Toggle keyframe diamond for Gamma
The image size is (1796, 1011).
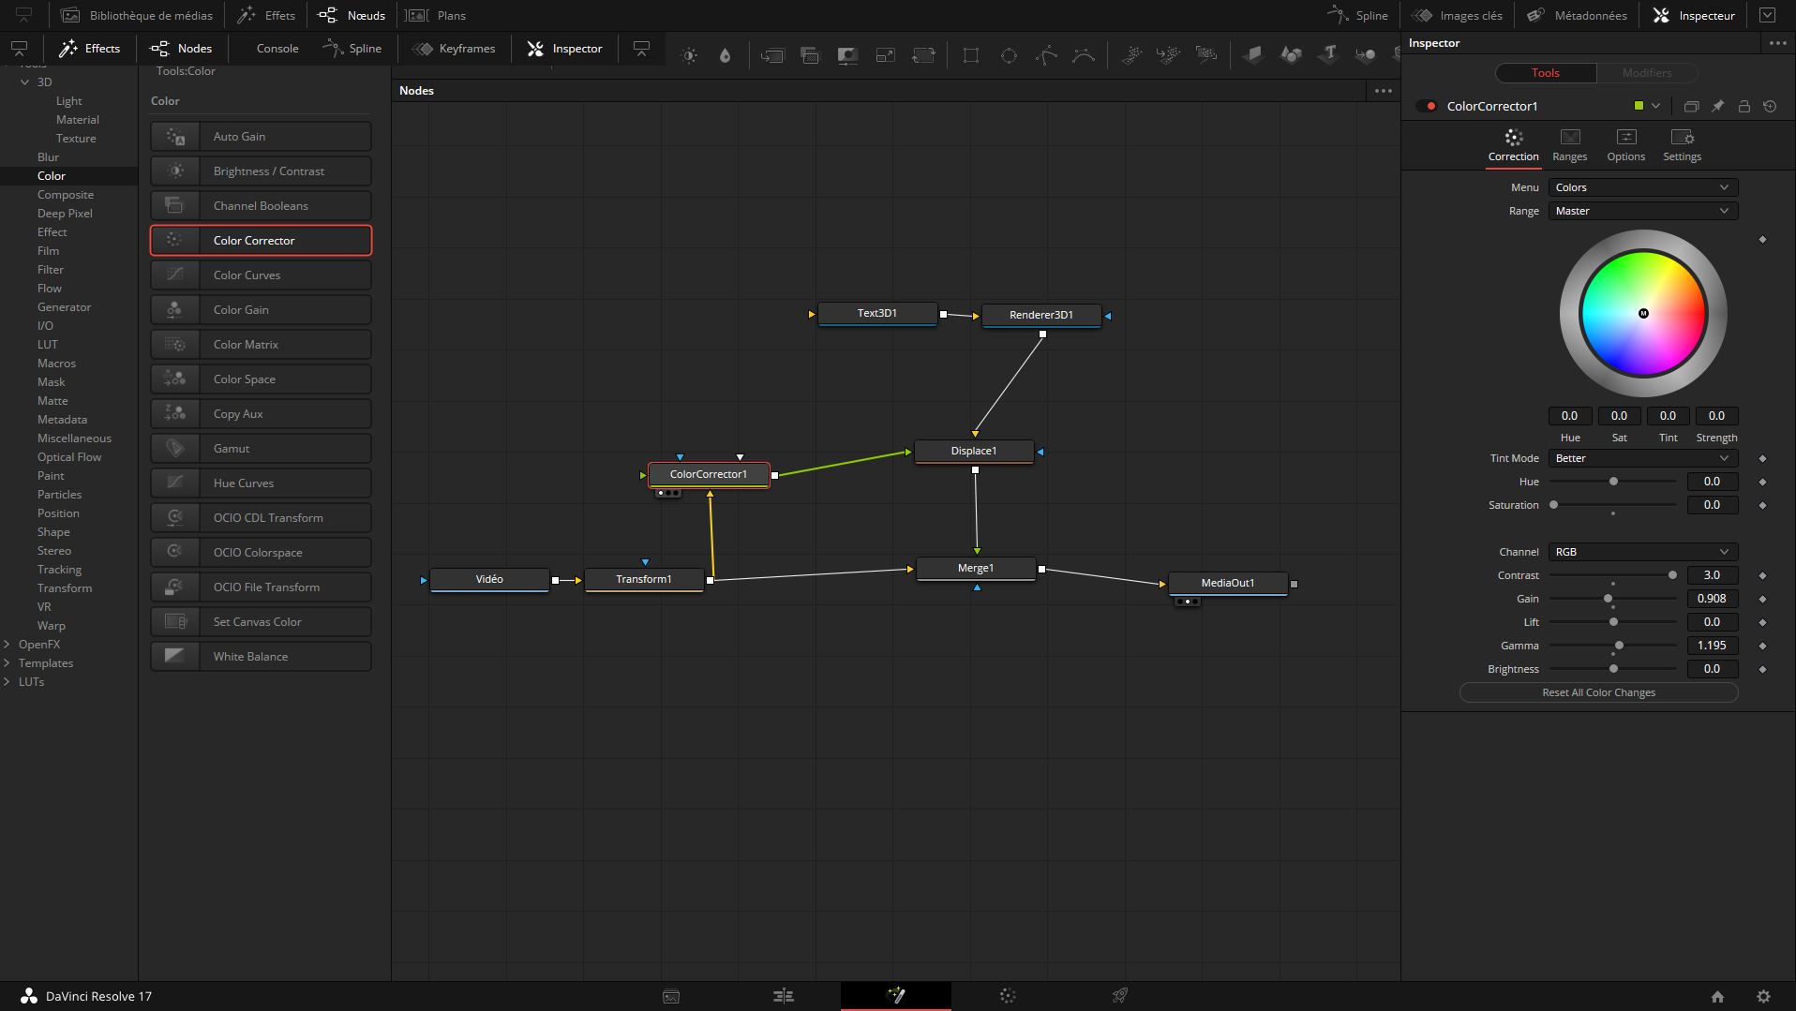coord(1762,646)
